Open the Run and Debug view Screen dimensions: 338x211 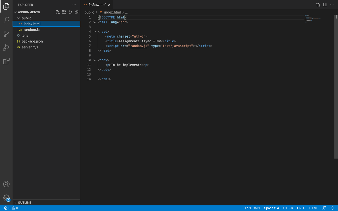[x=6, y=47]
